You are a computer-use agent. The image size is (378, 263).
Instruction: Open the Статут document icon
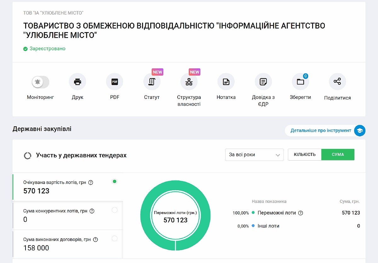coord(152,81)
